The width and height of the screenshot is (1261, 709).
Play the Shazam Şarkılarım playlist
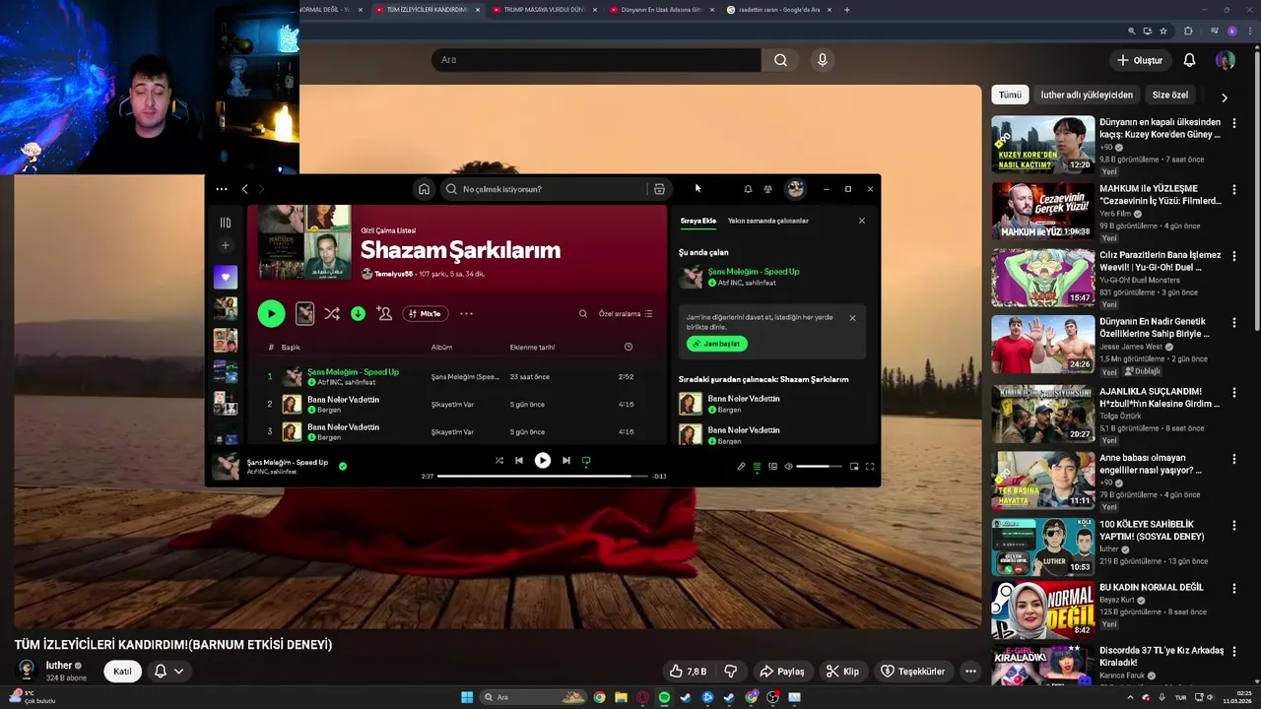(x=271, y=313)
